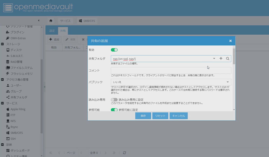This screenshot has height=157, width=269.
Task: Collapse the ストレージ section in sidebar
Action: tap(2, 44)
